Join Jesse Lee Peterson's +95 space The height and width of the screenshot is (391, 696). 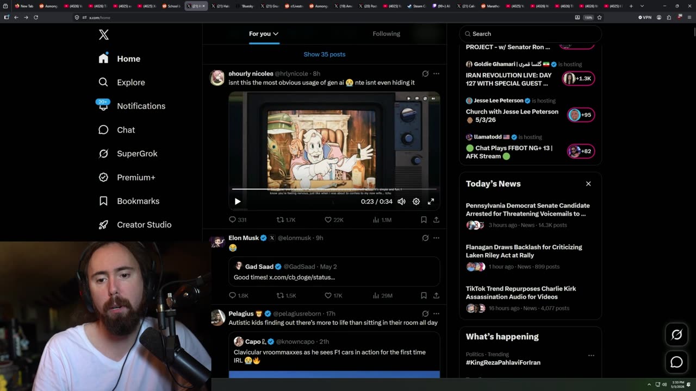coord(581,115)
